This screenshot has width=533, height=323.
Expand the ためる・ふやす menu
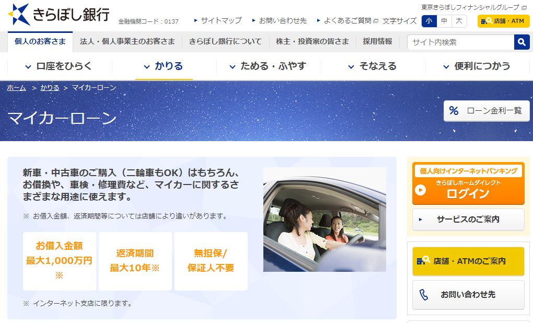pos(269,66)
